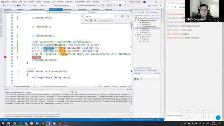Click the send message button in chat
This screenshot has height=126, width=224.
pos(218,118)
